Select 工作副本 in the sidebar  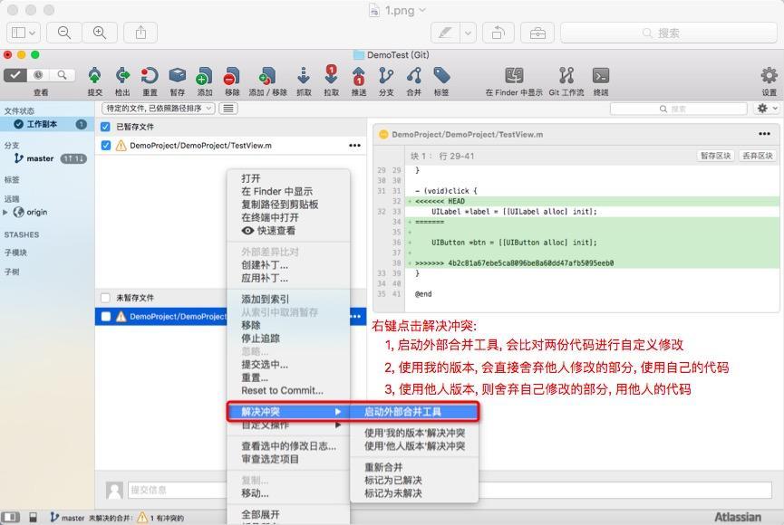point(47,124)
